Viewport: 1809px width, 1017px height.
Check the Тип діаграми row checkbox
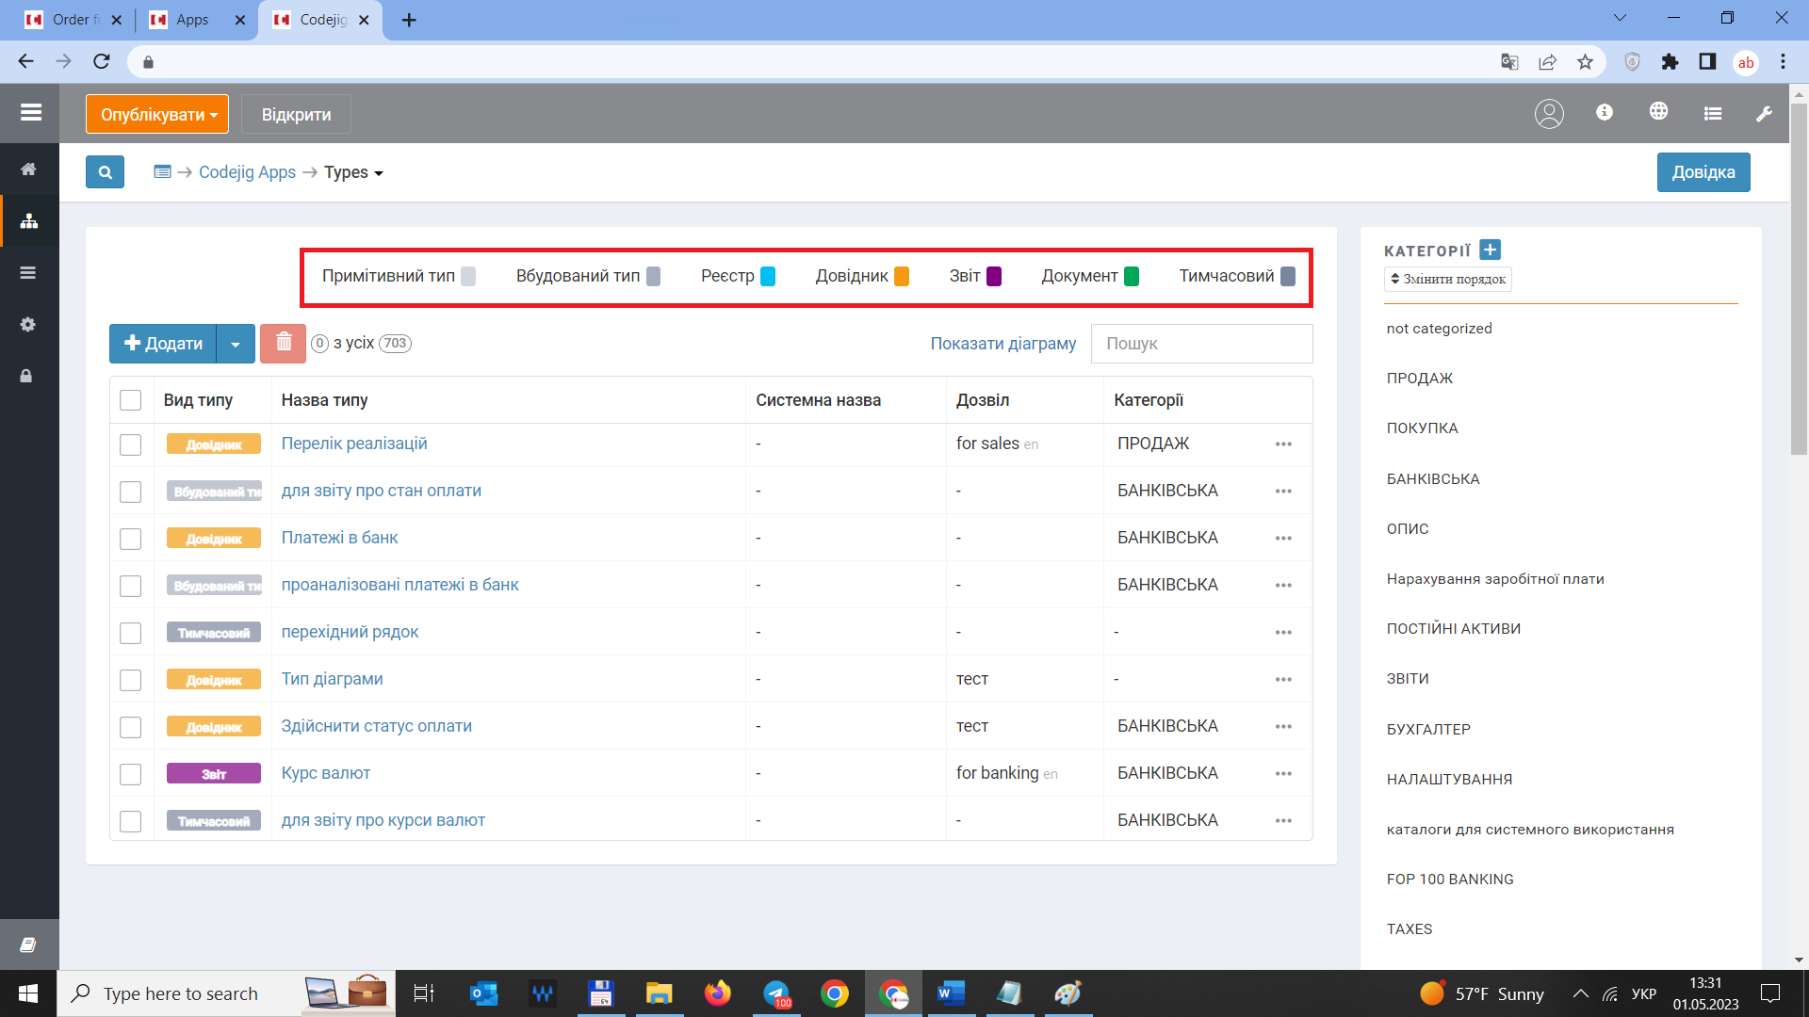pyautogui.click(x=131, y=680)
